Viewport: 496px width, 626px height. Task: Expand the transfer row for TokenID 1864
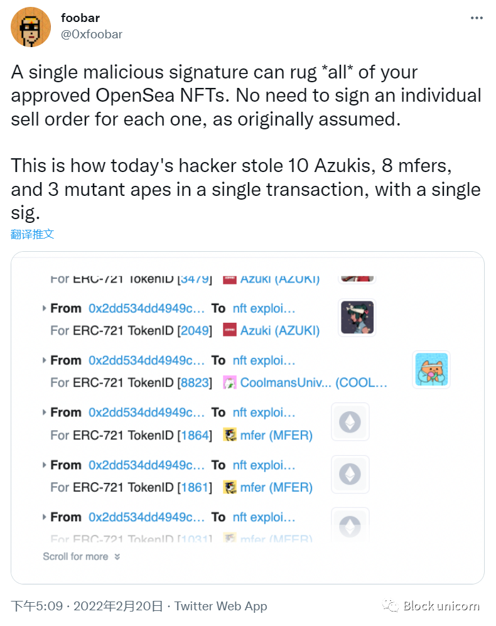coord(45,412)
